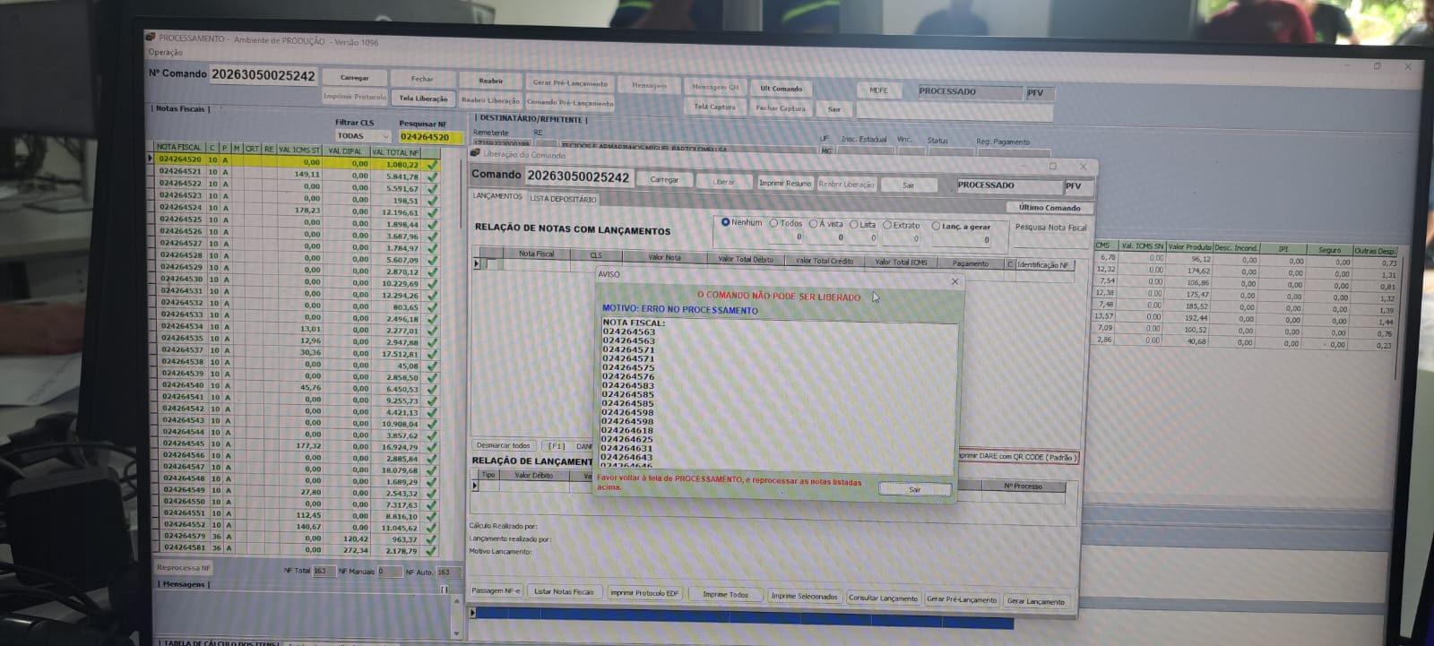Image resolution: width=1434 pixels, height=646 pixels.
Task: Click row selector arrow in lançamentos grid
Action: pos(477,263)
